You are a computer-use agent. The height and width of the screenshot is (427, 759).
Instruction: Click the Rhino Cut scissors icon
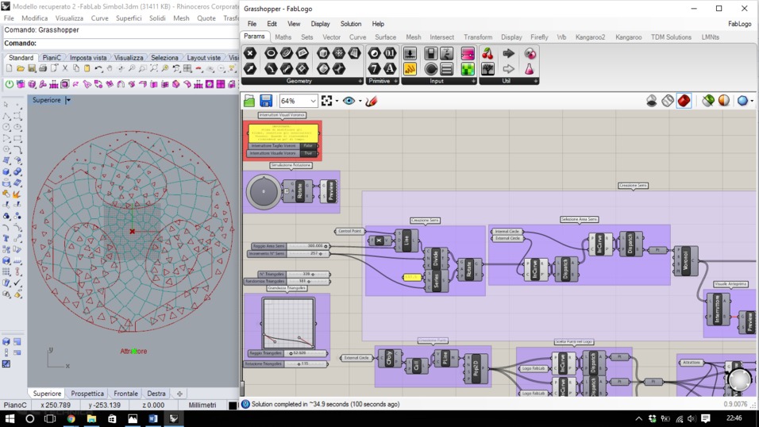coord(65,69)
